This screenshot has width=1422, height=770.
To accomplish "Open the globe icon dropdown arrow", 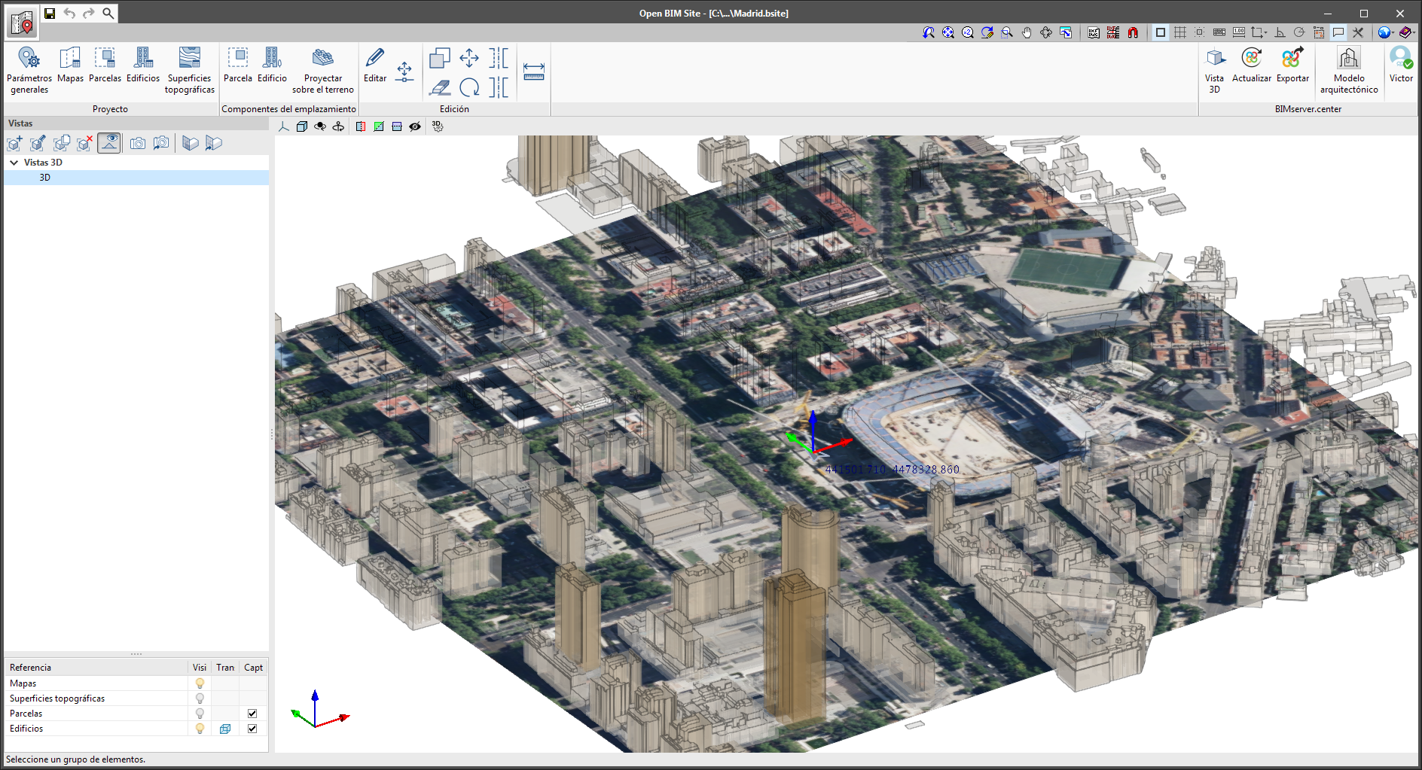I will pyautogui.click(x=1393, y=32).
